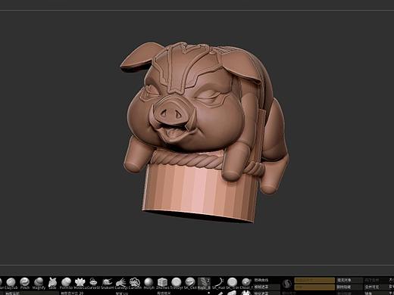Select the CurveStrap brush
Viewport: 394px width, 295px height.
coord(93,283)
